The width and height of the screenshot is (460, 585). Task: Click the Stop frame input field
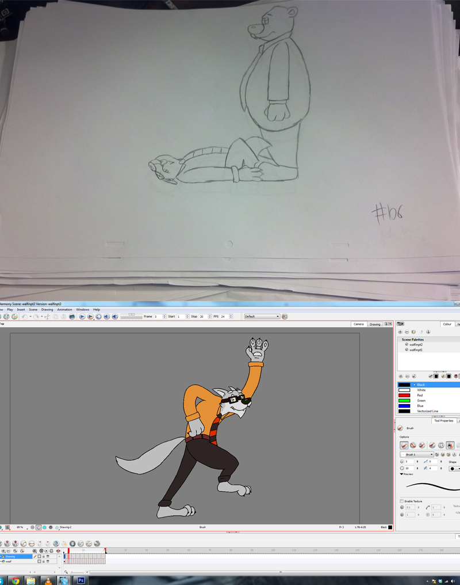[203, 316]
